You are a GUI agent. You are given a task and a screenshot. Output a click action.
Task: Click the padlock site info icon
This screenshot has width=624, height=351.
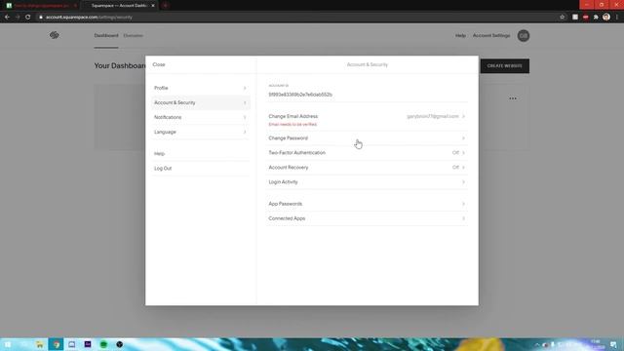(x=41, y=18)
